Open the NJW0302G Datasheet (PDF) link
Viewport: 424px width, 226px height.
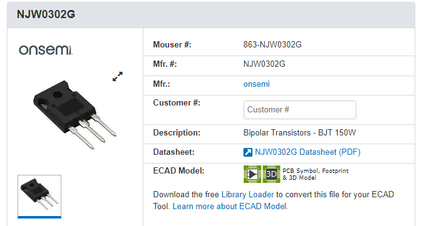click(308, 152)
